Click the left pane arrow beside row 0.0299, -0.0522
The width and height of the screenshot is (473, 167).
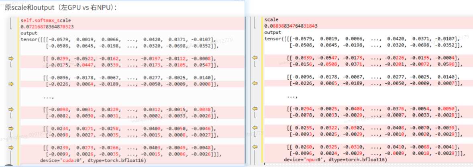coord(12,58)
